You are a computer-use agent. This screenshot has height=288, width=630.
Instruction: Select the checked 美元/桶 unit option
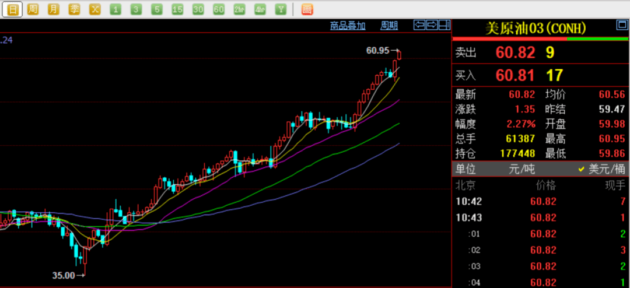(601, 169)
